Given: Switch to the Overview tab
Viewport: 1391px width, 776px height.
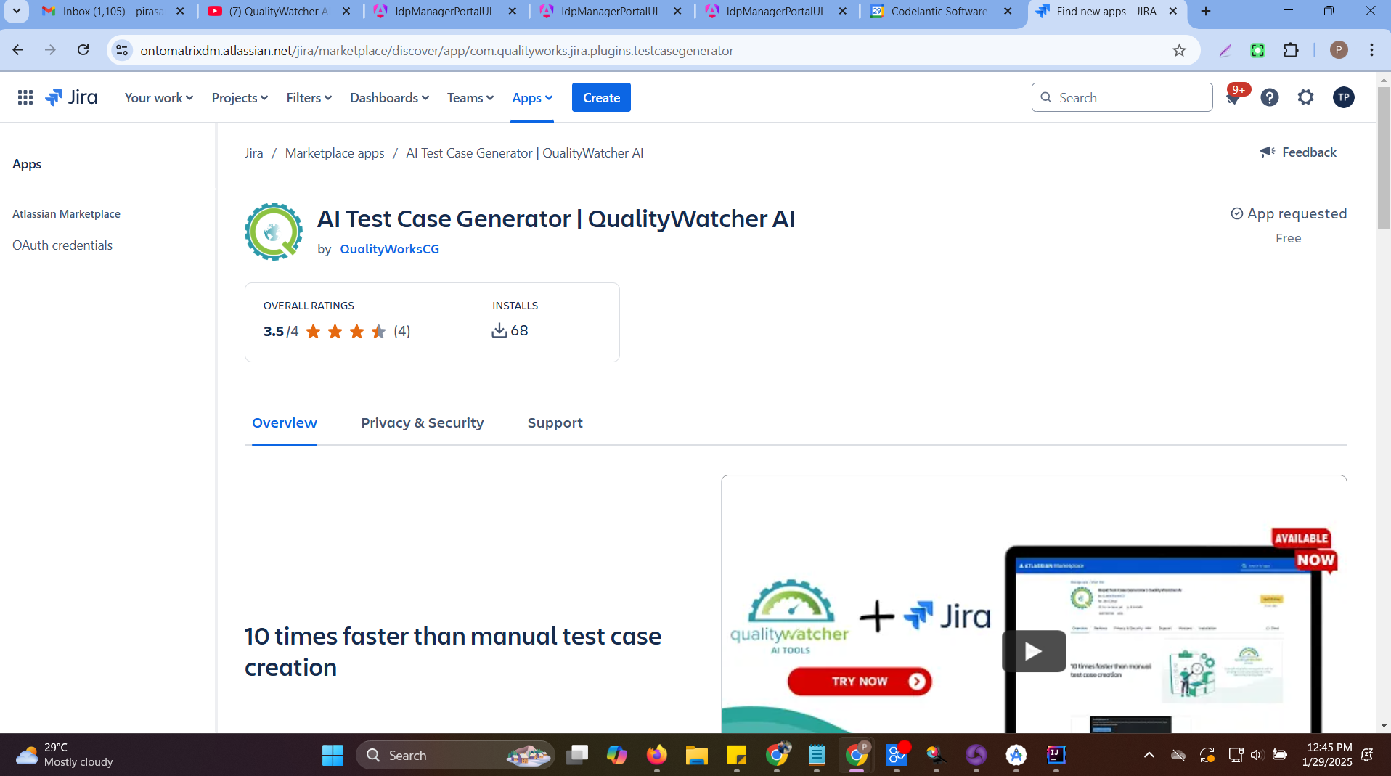Looking at the screenshot, I should coord(284,422).
